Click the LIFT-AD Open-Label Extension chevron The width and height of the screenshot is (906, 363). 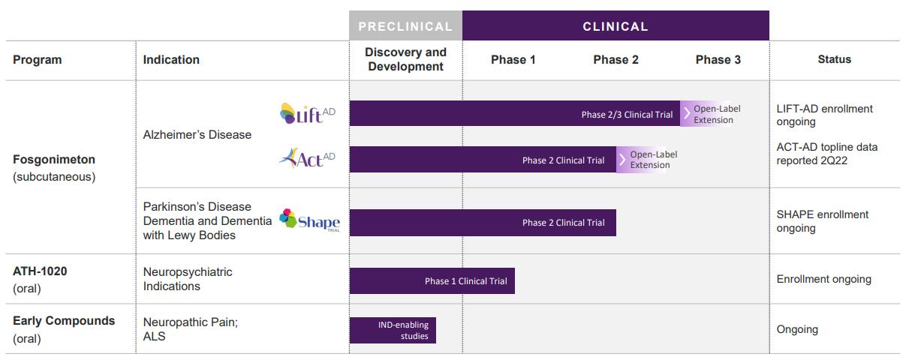[687, 115]
